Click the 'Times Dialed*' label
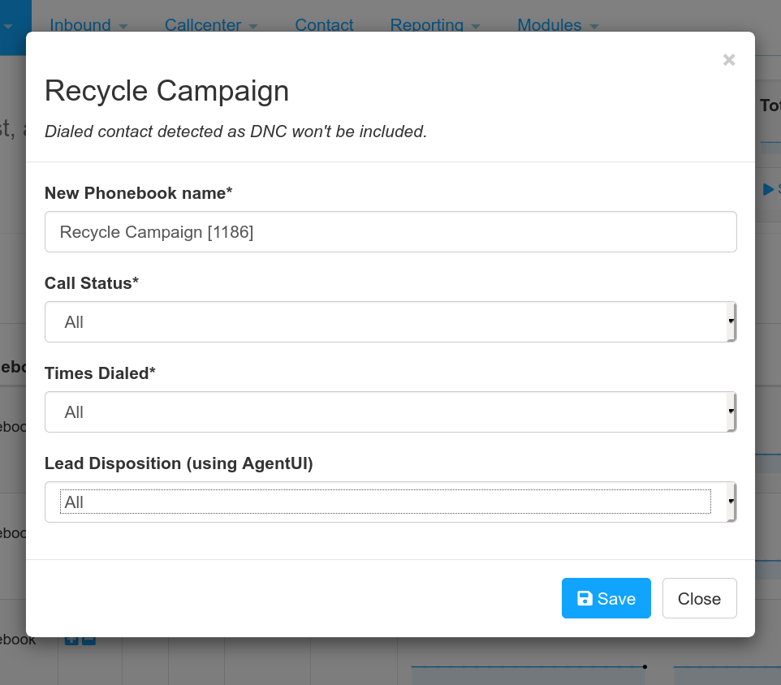This screenshot has width=781, height=685. pos(100,373)
